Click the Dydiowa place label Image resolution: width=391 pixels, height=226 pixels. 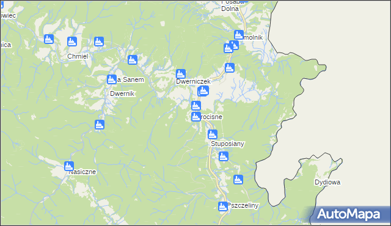(x=327, y=183)
